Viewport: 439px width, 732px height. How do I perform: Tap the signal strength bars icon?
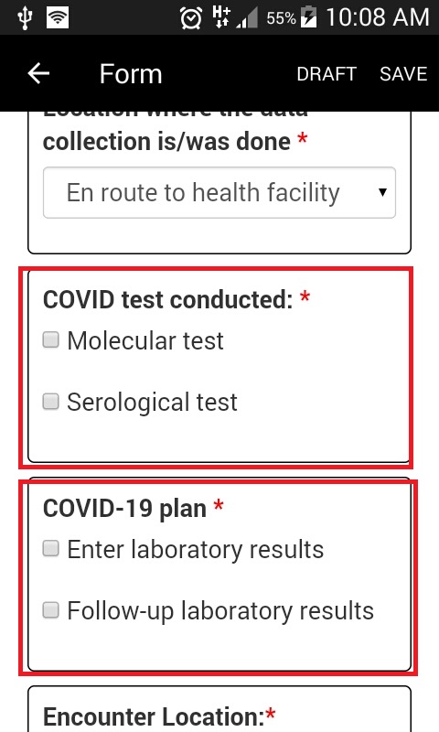coord(247,18)
